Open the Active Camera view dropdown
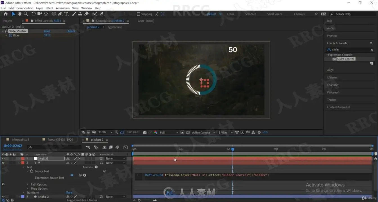Screen dimensions: 378x202 click(x=204, y=132)
